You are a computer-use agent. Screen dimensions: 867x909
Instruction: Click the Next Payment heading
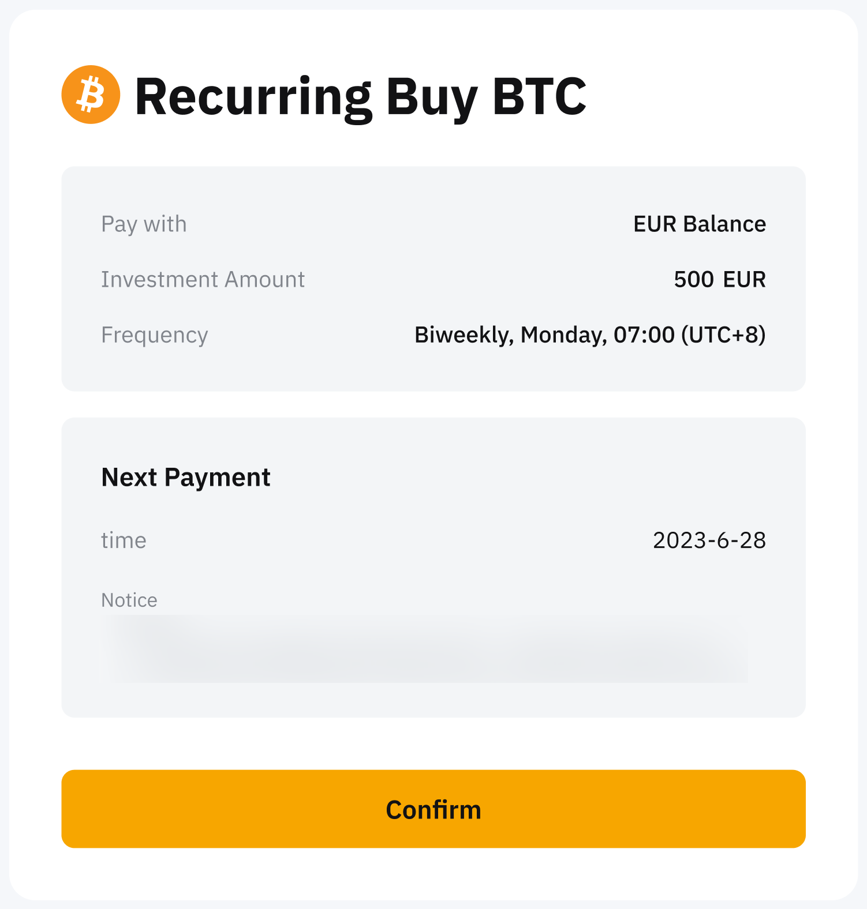point(185,478)
